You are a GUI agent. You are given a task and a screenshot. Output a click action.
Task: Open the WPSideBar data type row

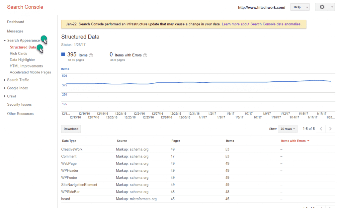coord(198,192)
